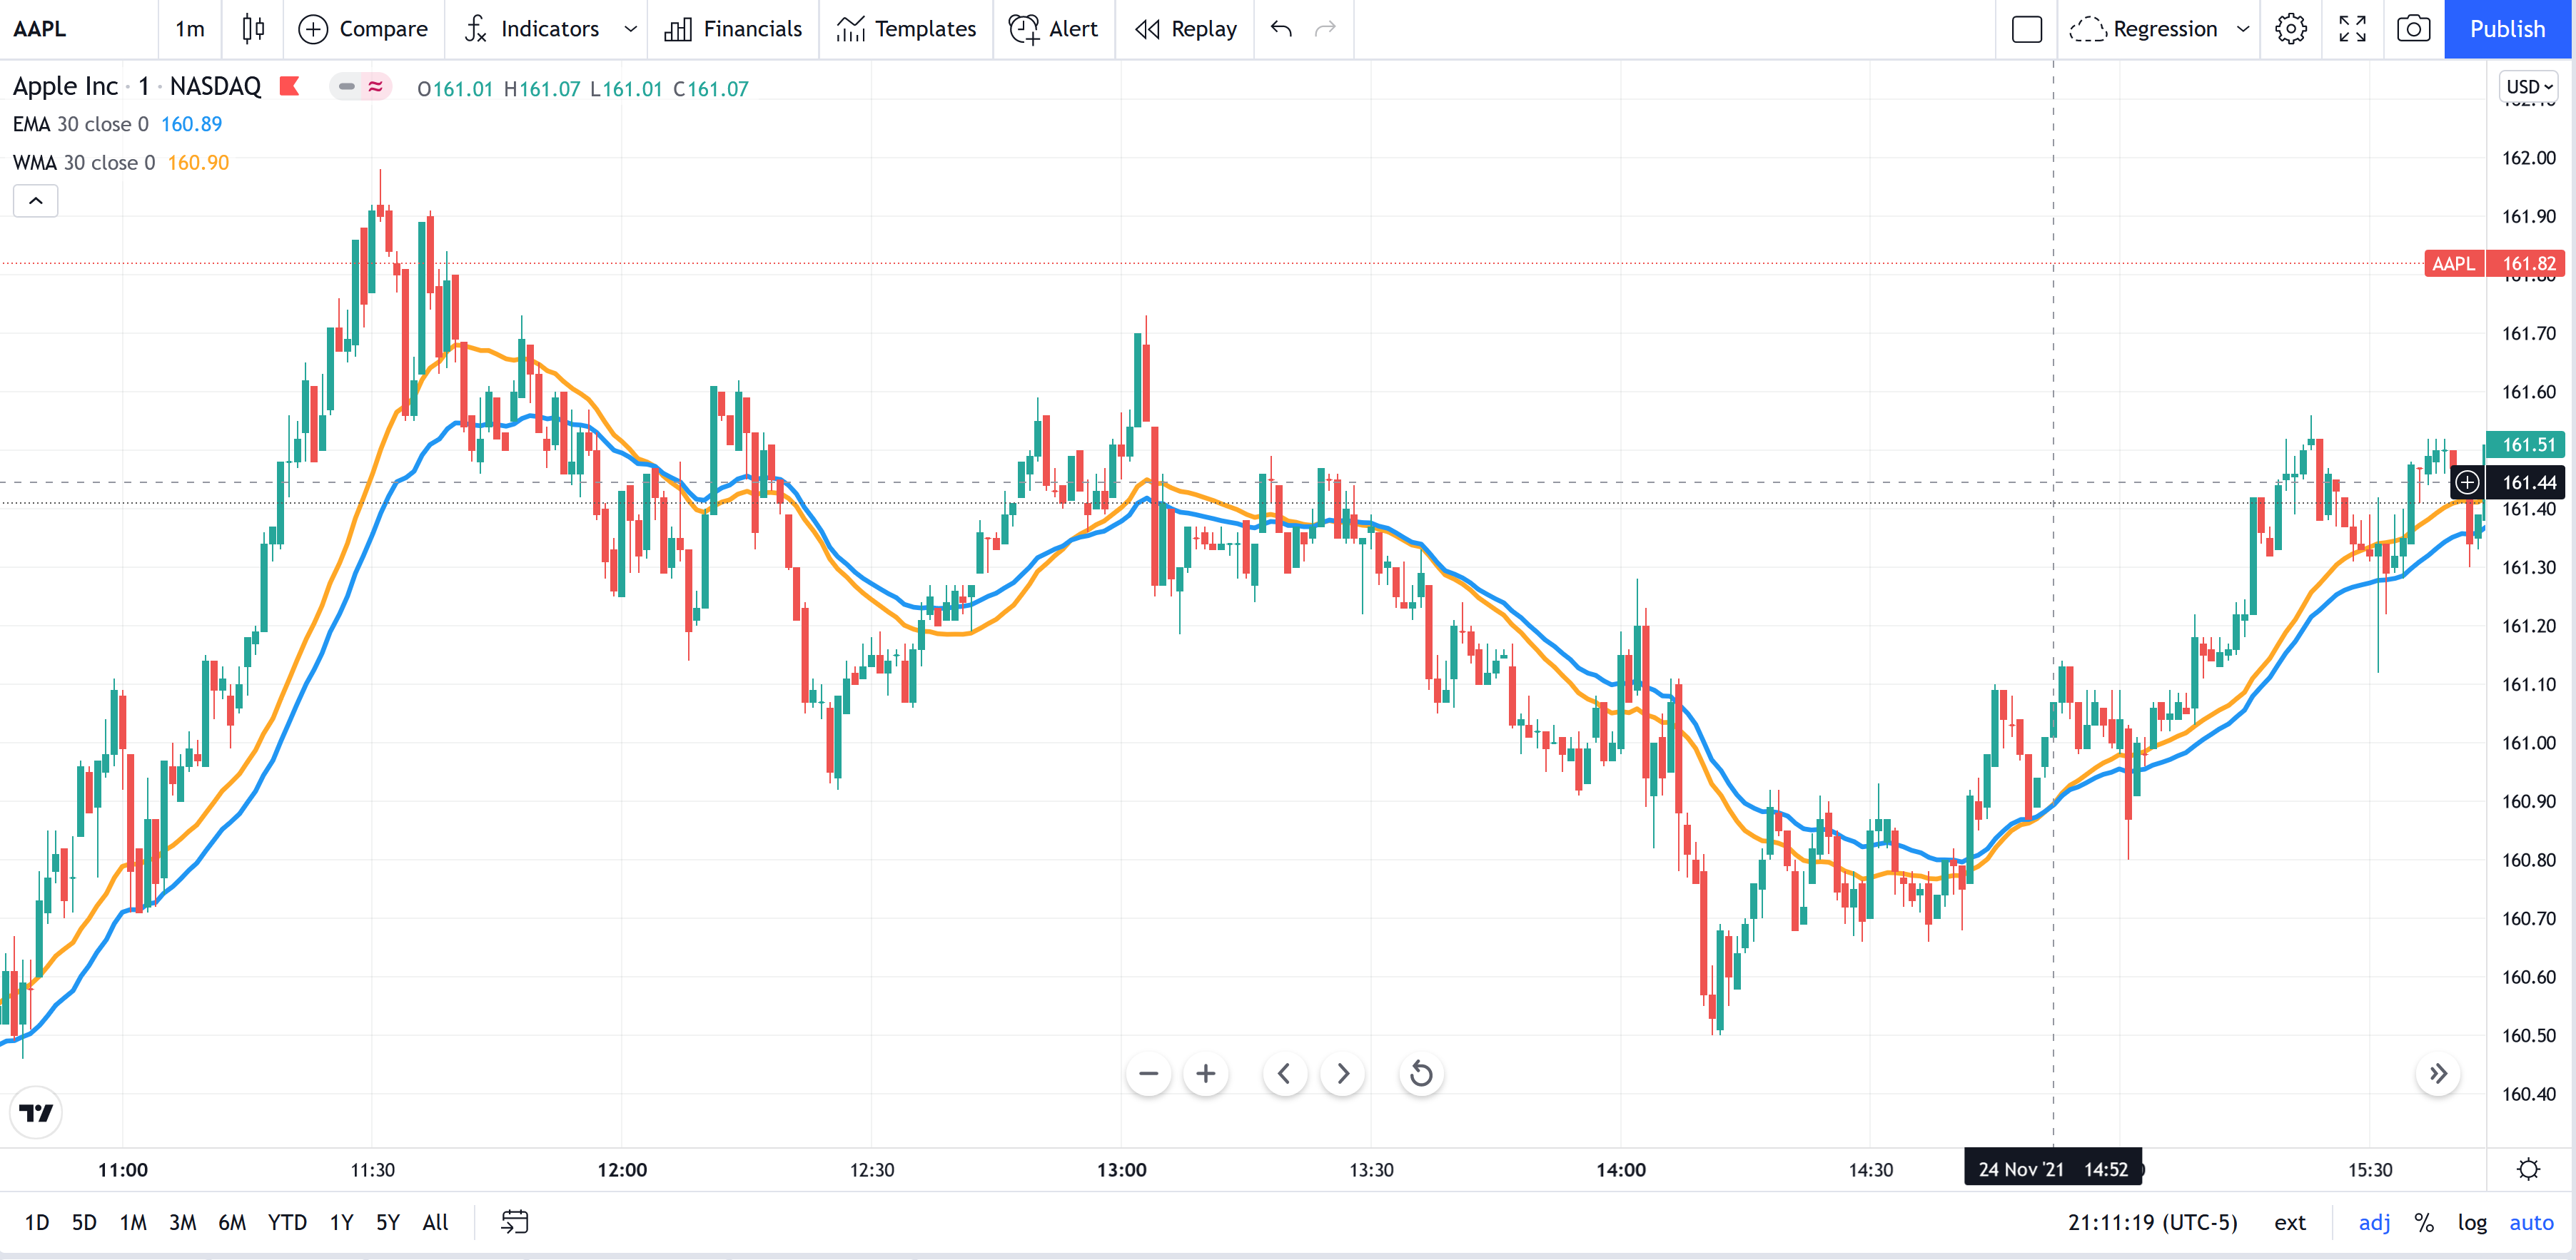2576x1260 pixels.
Task: Open Indicators dialog
Action: click(531, 29)
